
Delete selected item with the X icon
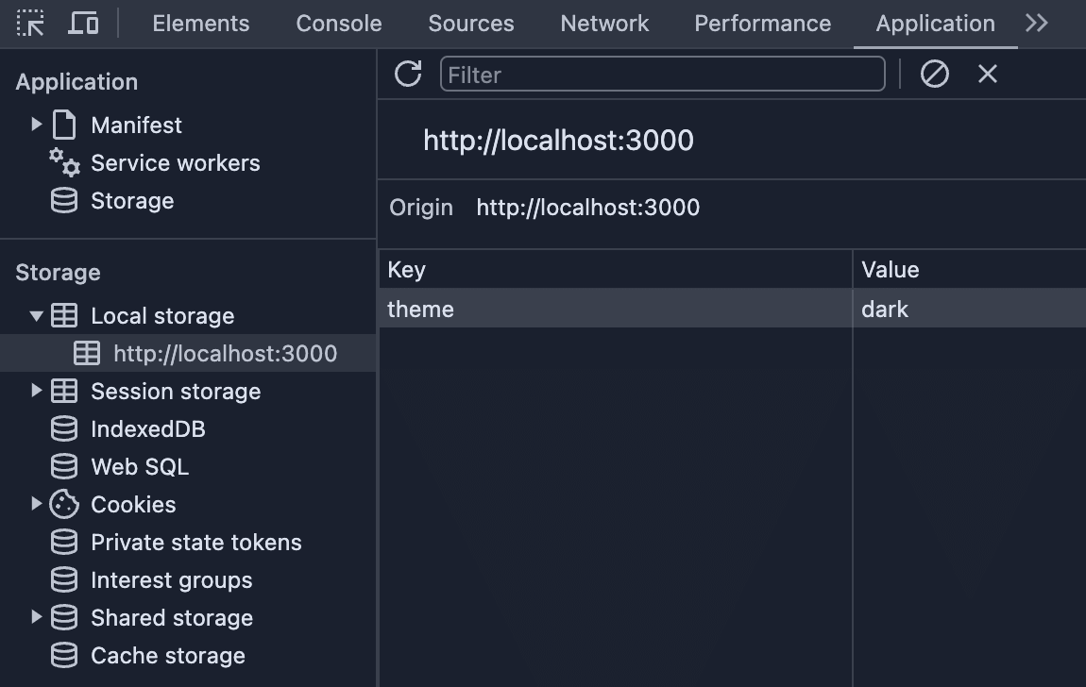point(987,73)
